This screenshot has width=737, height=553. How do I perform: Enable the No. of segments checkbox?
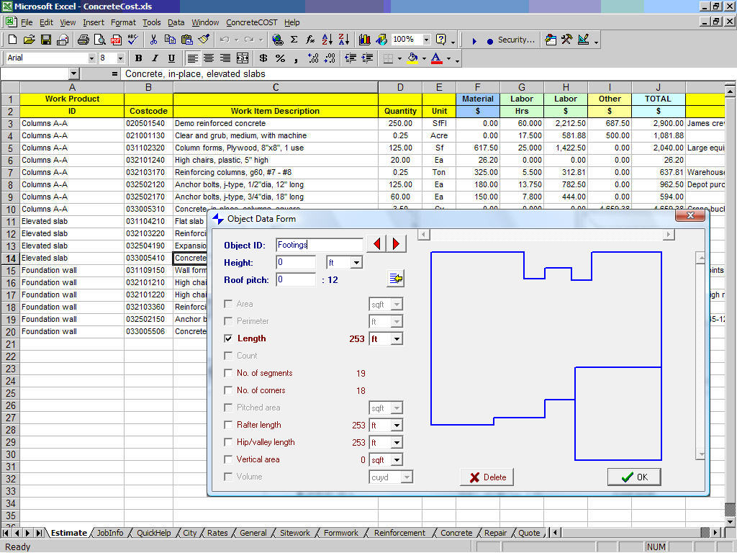point(229,373)
